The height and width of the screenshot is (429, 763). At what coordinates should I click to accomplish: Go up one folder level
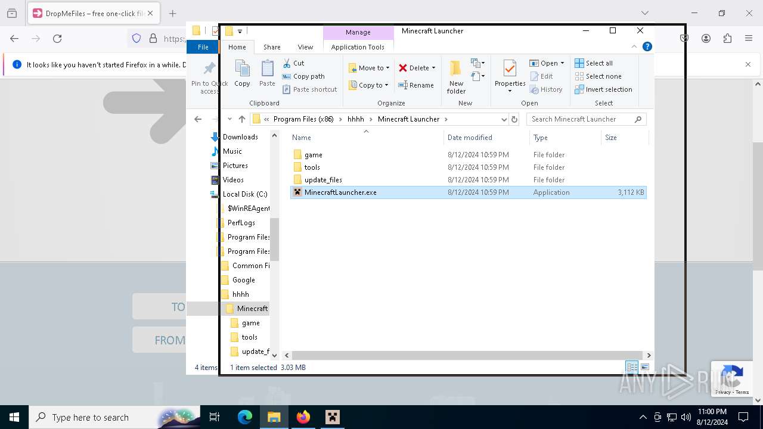(241, 119)
